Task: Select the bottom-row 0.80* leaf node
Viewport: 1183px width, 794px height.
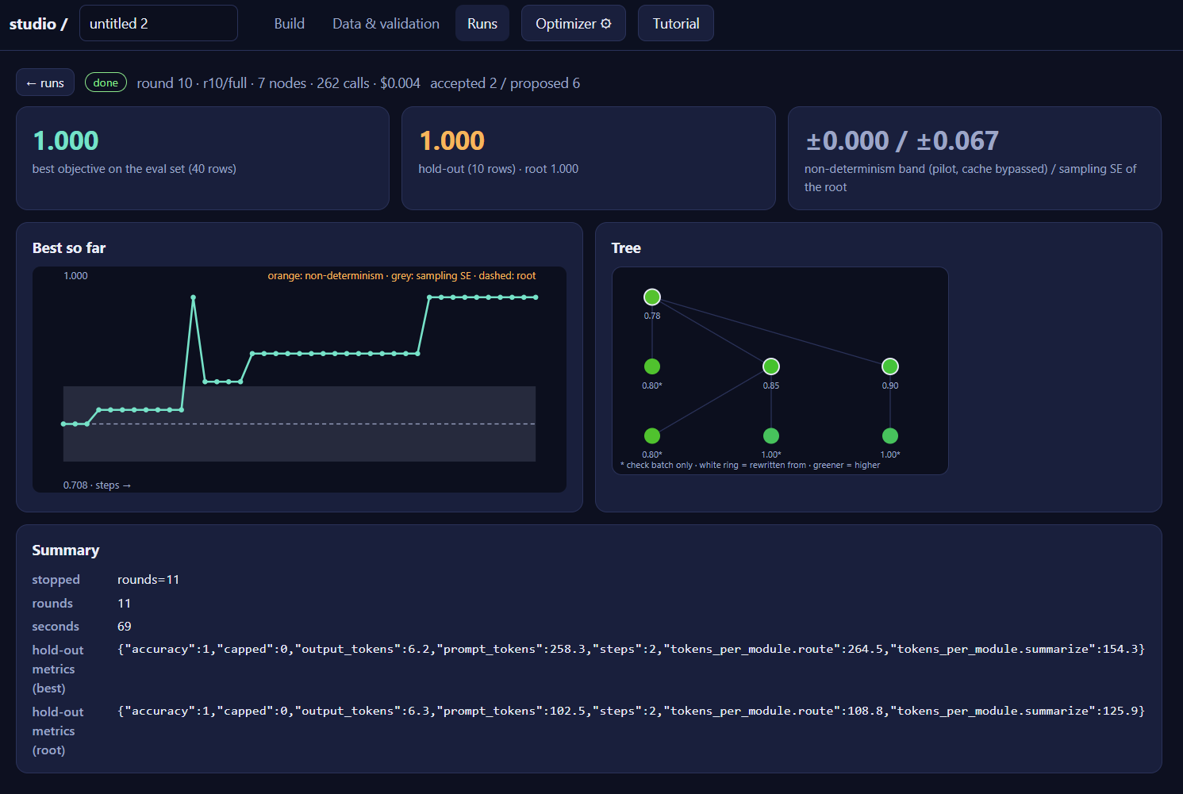Action: pyautogui.click(x=652, y=435)
